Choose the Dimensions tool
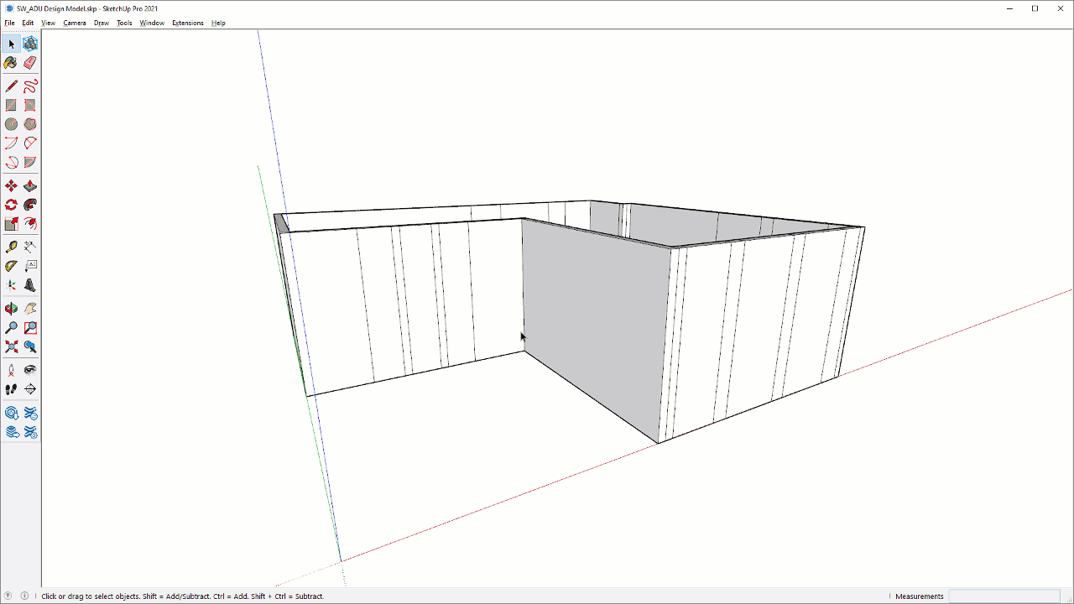Image resolution: width=1074 pixels, height=604 pixels. [30, 247]
